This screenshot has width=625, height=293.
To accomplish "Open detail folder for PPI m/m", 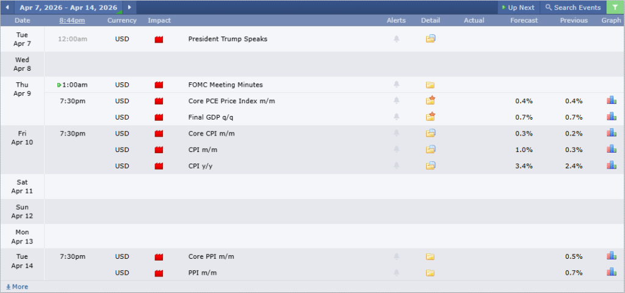I will click(430, 273).
